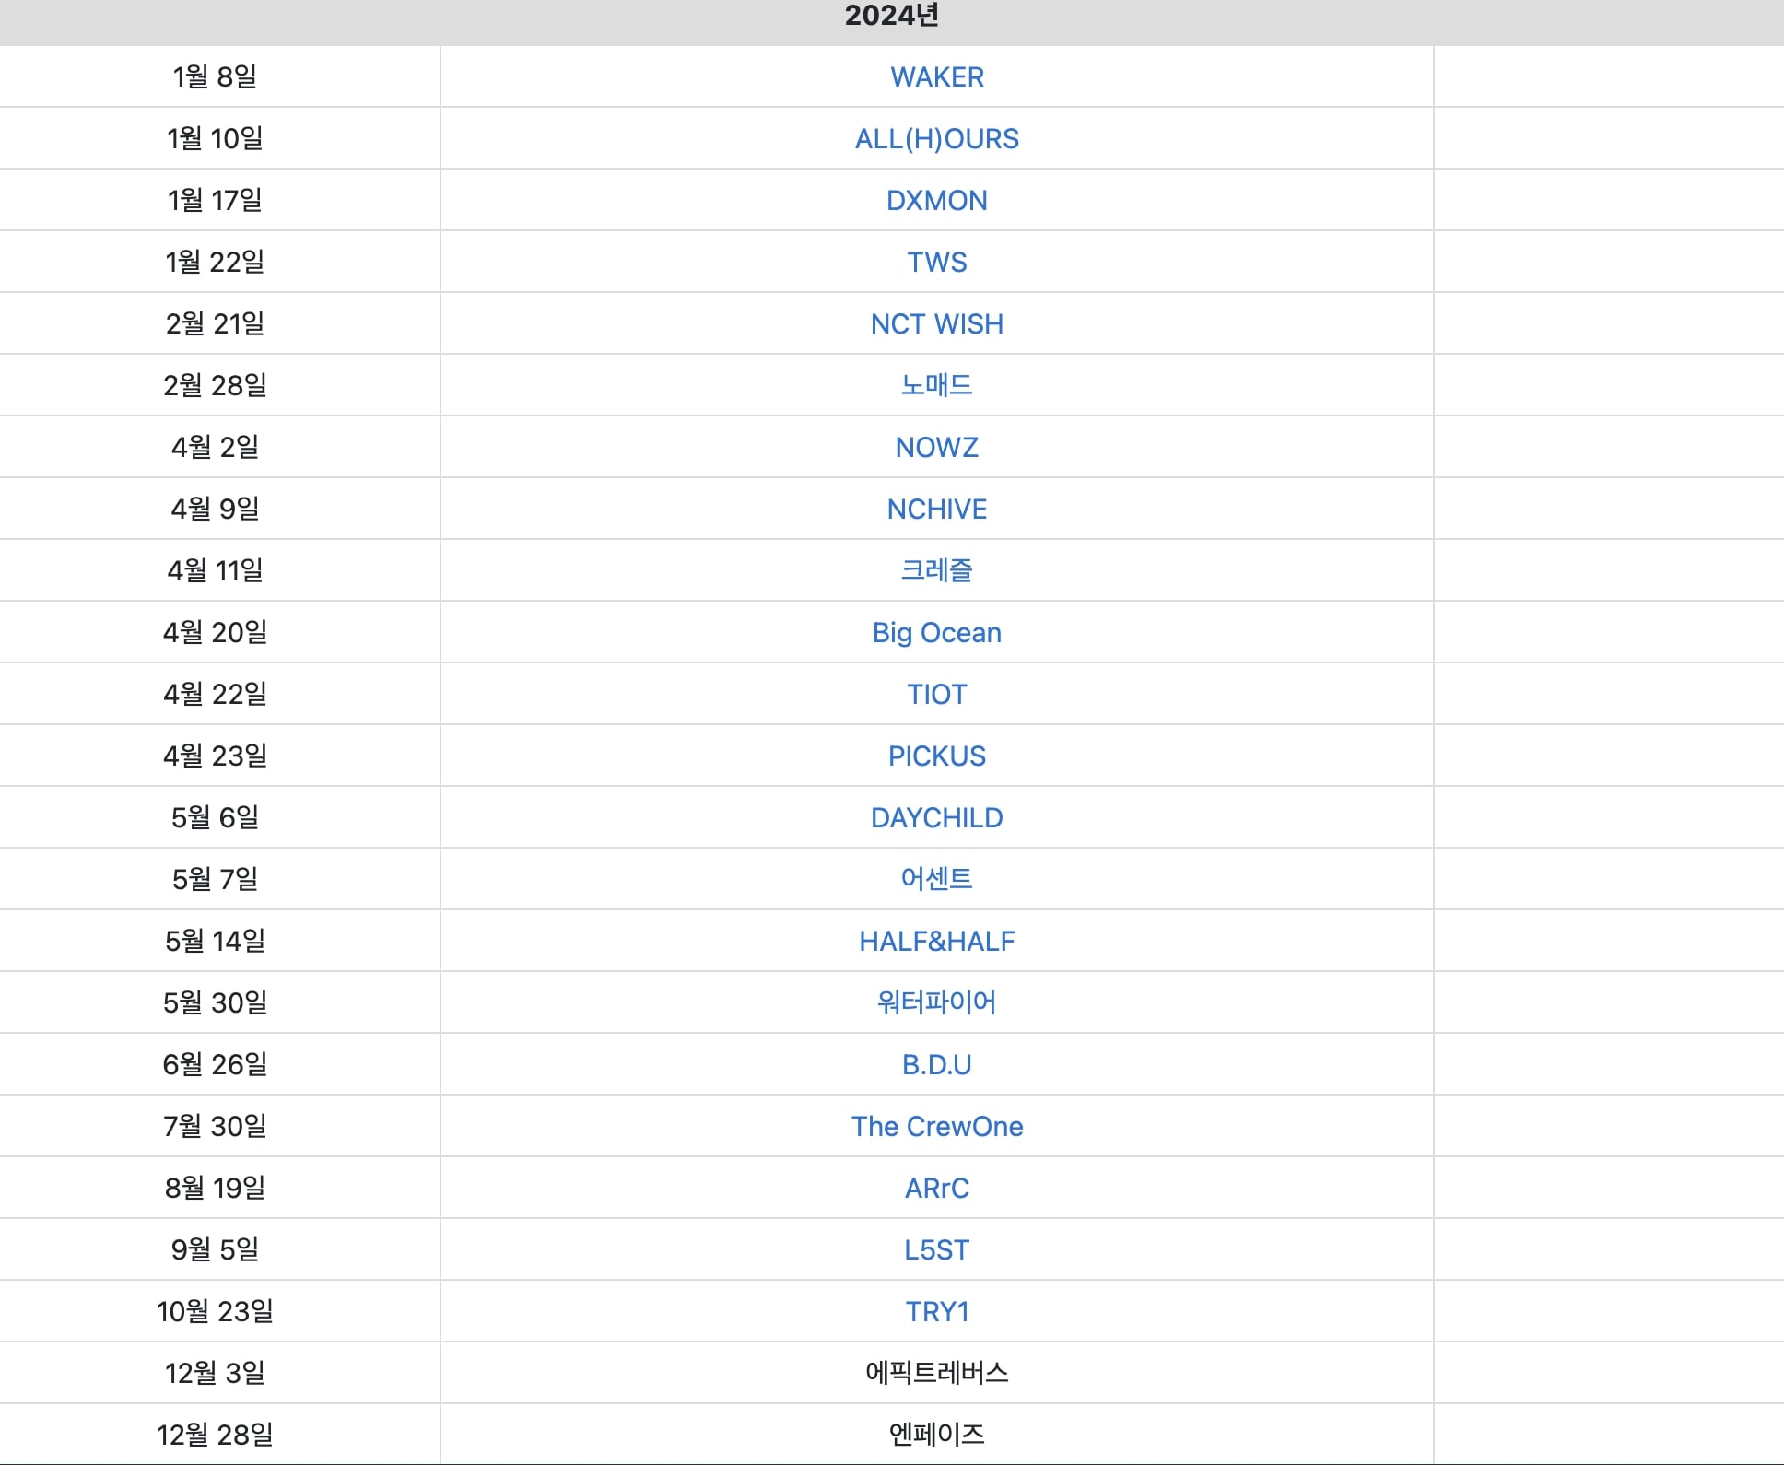Viewport: 1784px width, 1465px height.
Task: Follow the B.D.U link
Action: coord(936,1065)
